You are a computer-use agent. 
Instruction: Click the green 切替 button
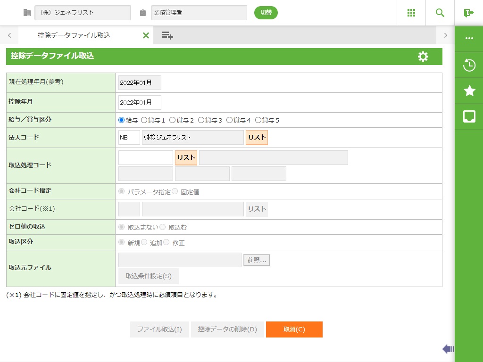(266, 13)
